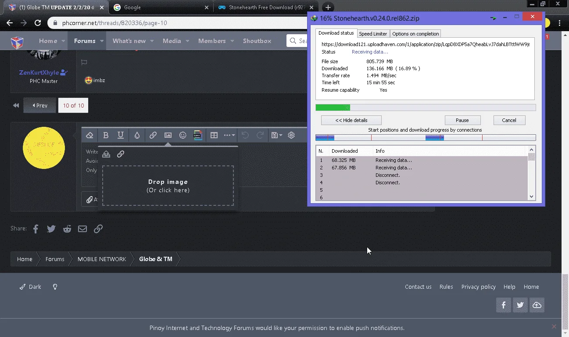Open Rules footer link
The image size is (569, 337).
click(x=446, y=287)
